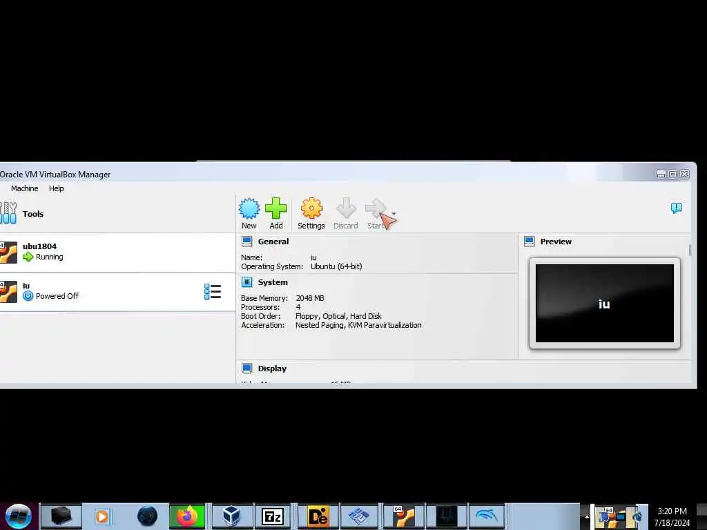Click the Tools wrench icon

pos(8,213)
